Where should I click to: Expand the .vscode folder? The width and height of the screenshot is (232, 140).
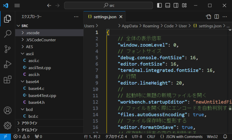[33, 33]
